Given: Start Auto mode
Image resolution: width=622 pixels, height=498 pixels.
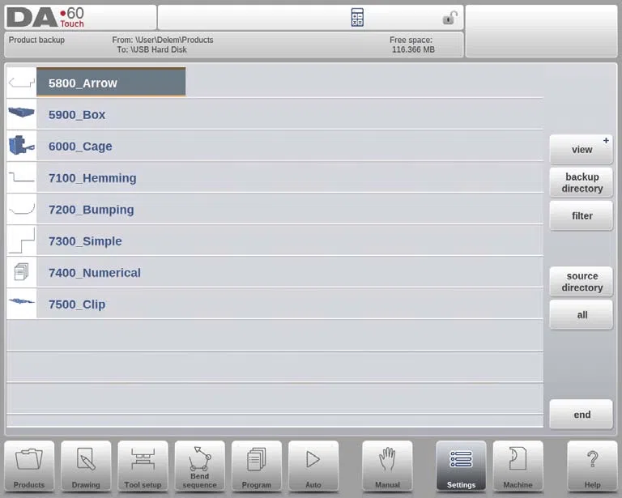Looking at the screenshot, I should pyautogui.click(x=313, y=466).
